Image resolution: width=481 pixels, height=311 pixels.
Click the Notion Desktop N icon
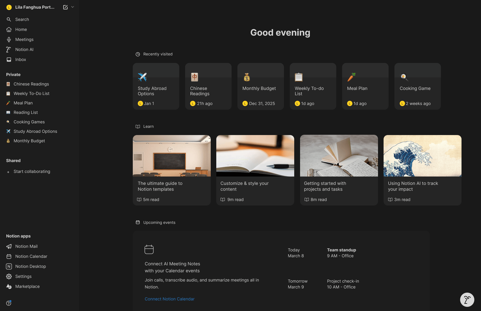(x=9, y=266)
